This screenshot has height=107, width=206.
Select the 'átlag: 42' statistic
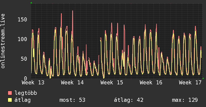[128, 100]
